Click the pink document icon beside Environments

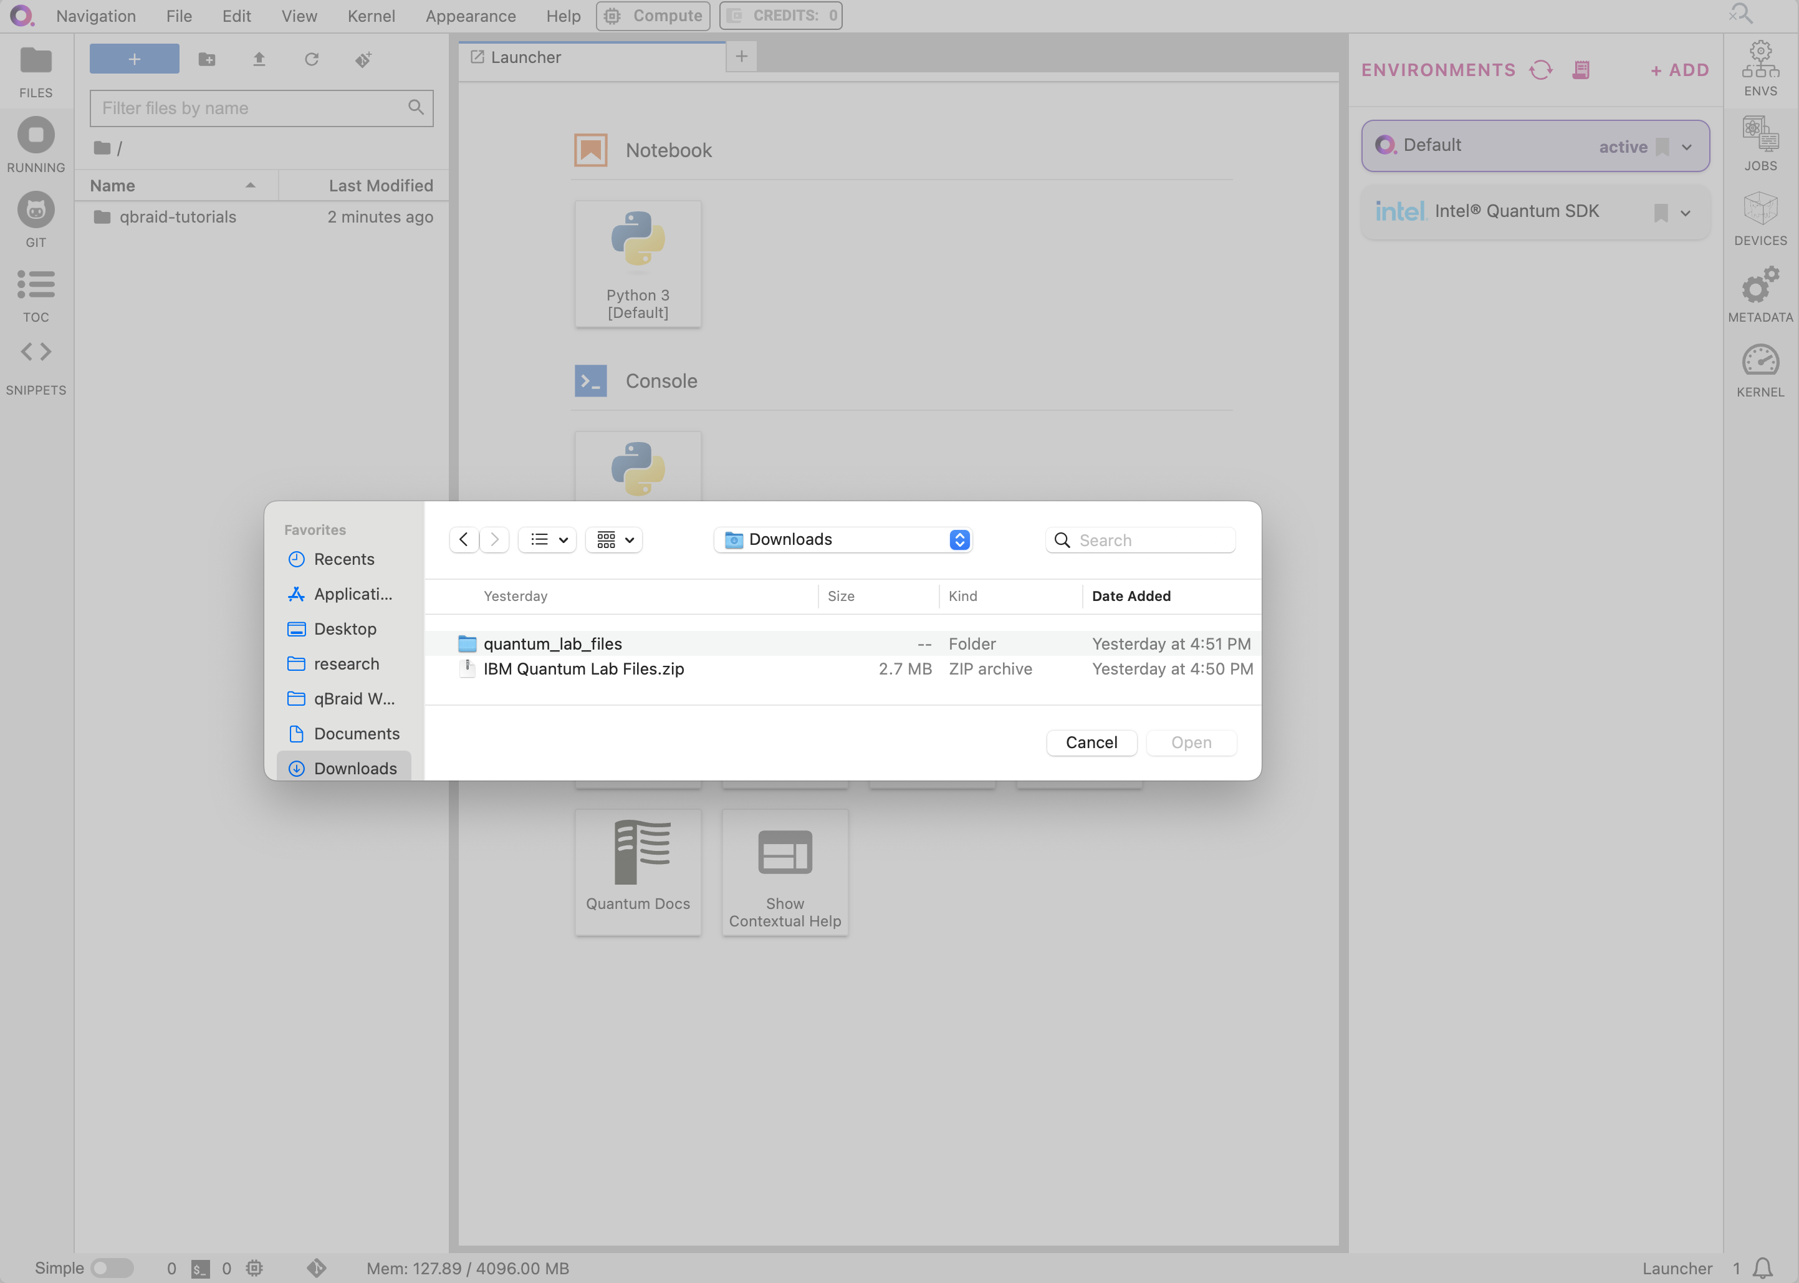[1580, 70]
